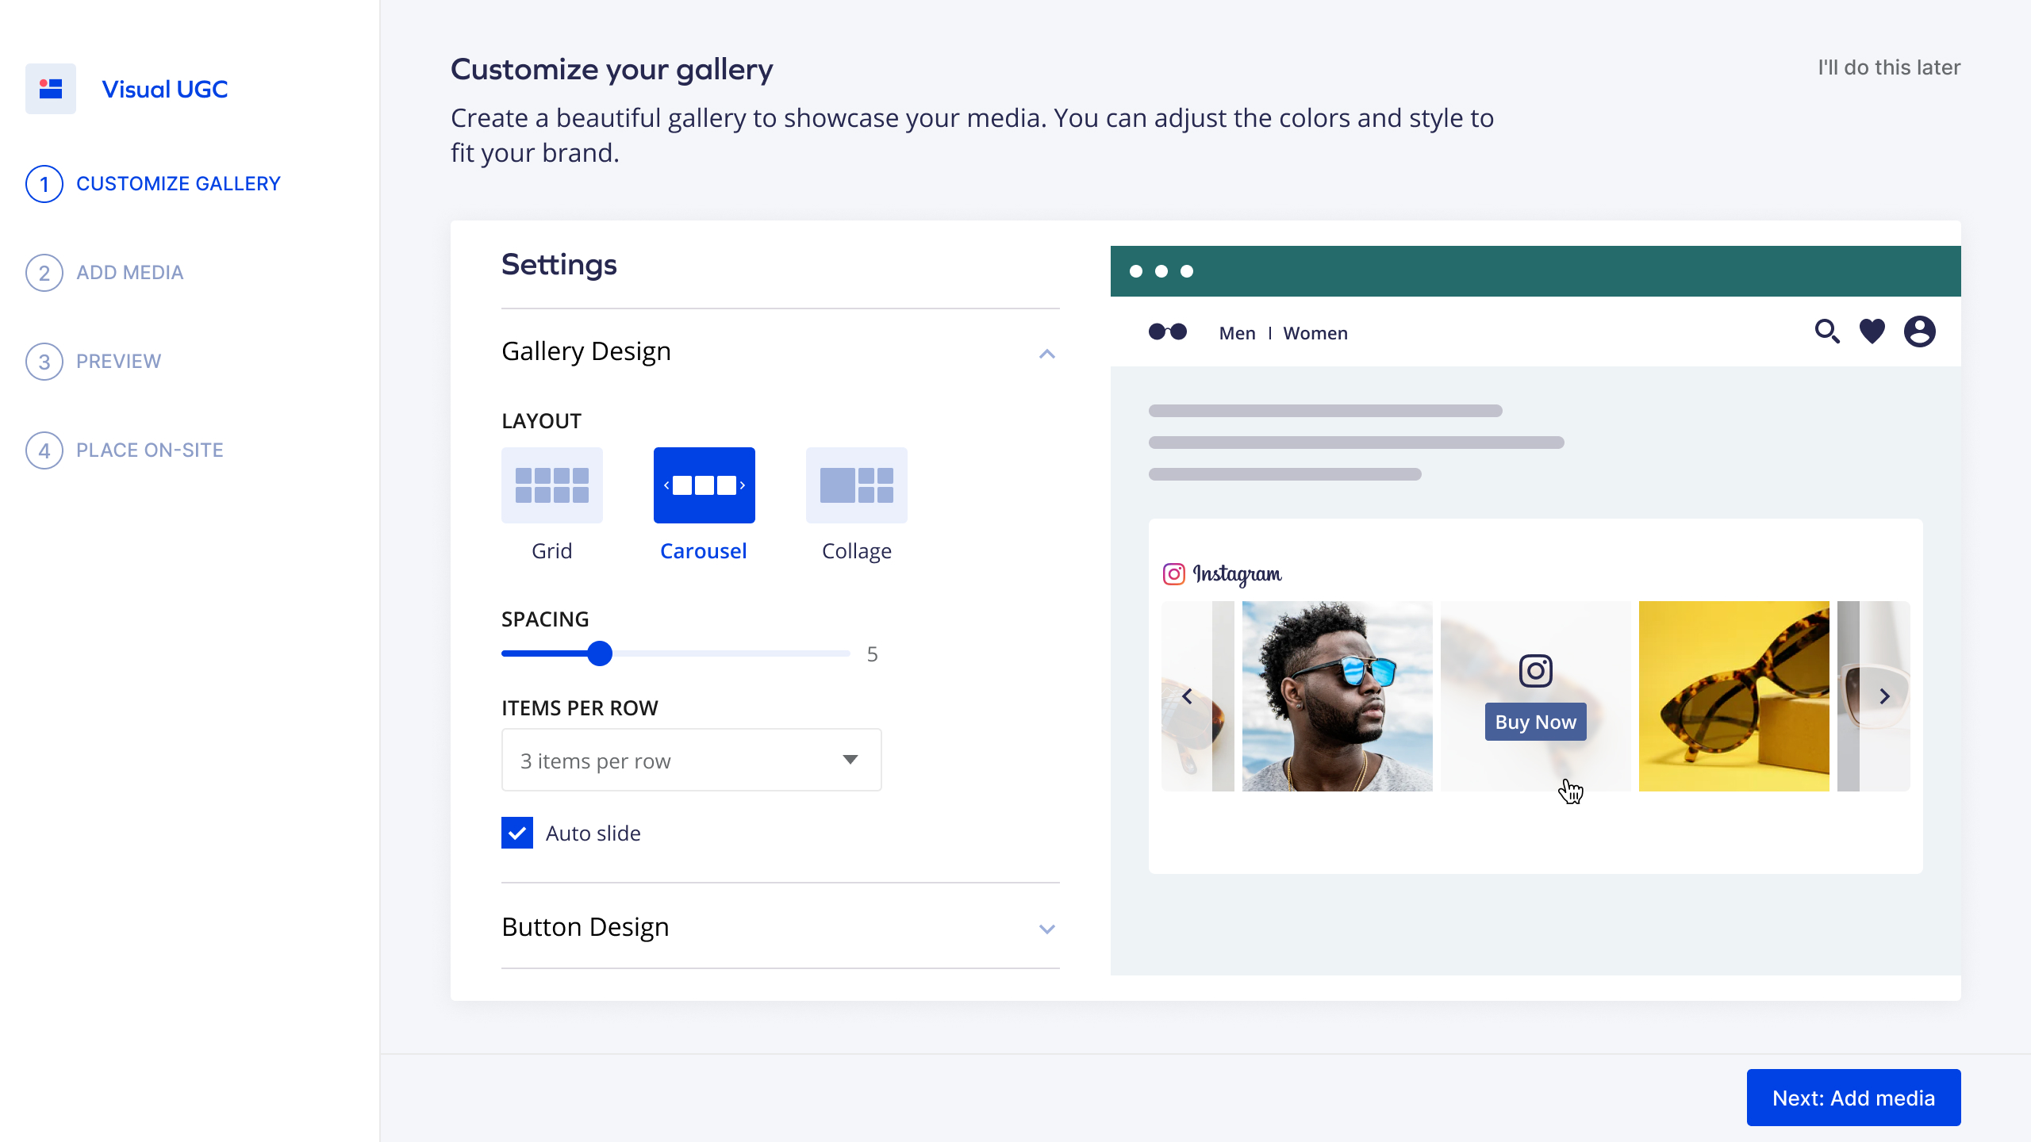This screenshot has height=1142, width=2031.
Task: Go to Place On-Site step
Action: [149, 450]
